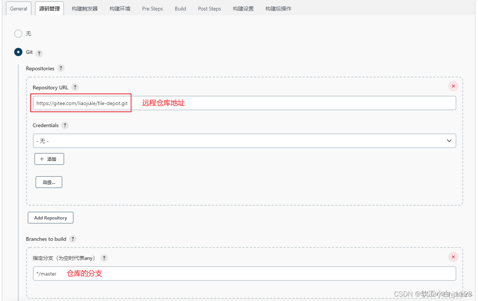The width and height of the screenshot is (478, 301).
Task: Click the Branches to build label
Action: coord(46,239)
